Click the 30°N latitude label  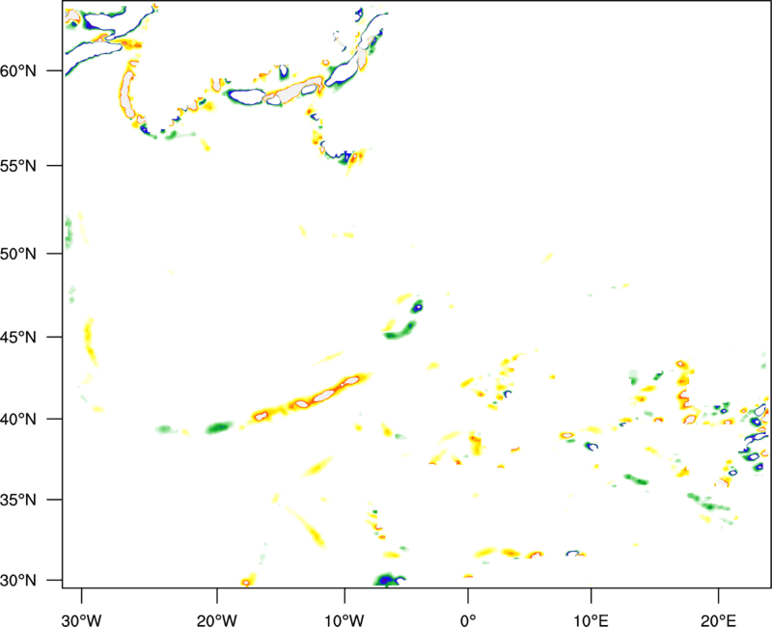tap(18, 581)
